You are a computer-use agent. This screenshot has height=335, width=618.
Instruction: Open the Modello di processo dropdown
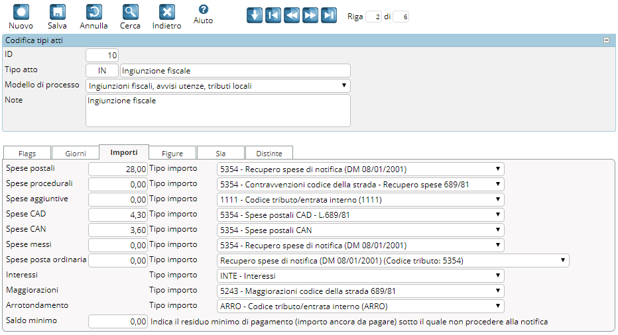pos(217,86)
